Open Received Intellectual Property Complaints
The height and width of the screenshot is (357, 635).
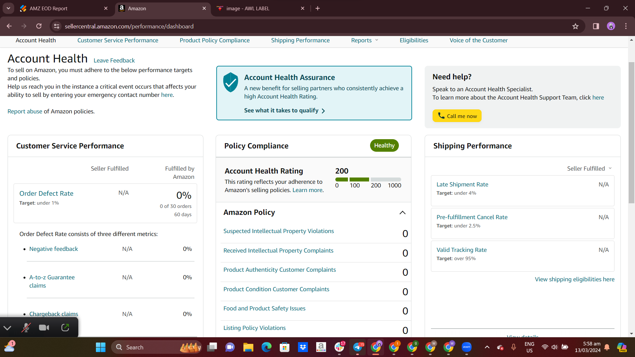tap(278, 251)
